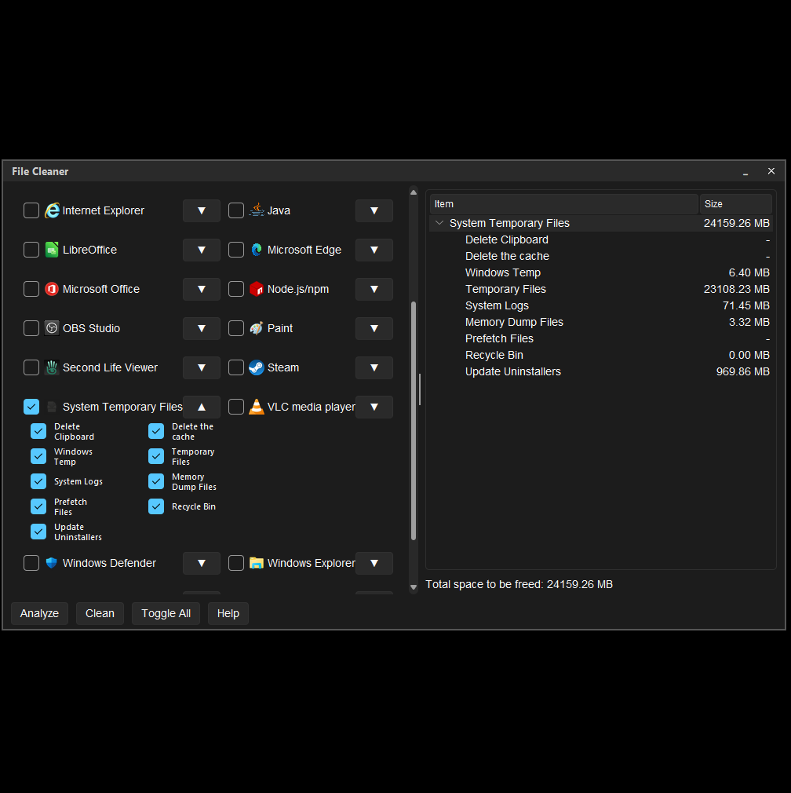Uncheck System Temporary Files checkbox
The height and width of the screenshot is (793, 791).
tap(31, 407)
